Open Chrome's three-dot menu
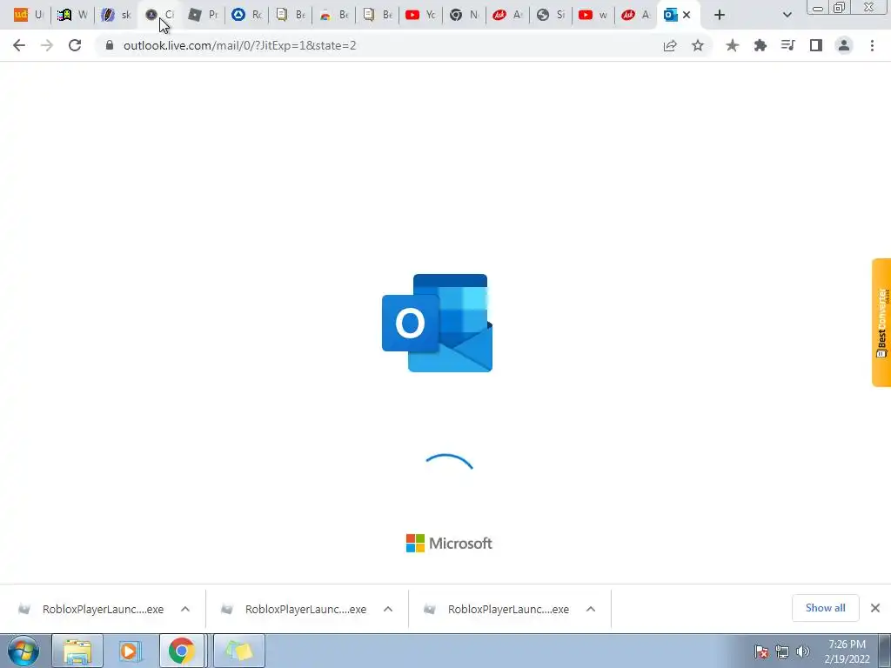This screenshot has width=891, height=668. click(872, 45)
